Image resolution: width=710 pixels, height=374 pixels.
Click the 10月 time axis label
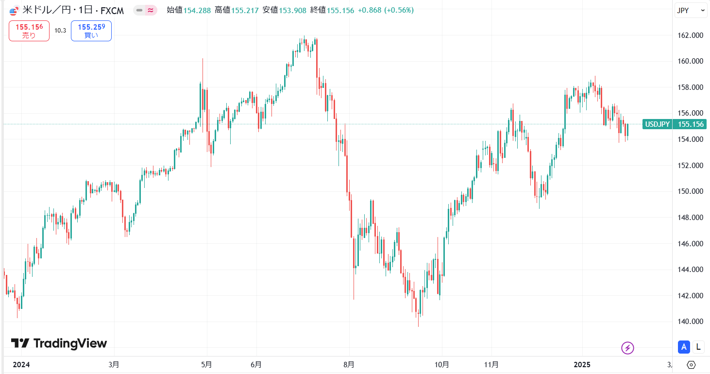tap(442, 364)
